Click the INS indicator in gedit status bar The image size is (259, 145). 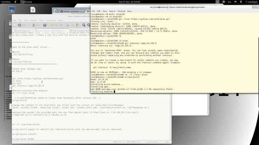click(167, 142)
